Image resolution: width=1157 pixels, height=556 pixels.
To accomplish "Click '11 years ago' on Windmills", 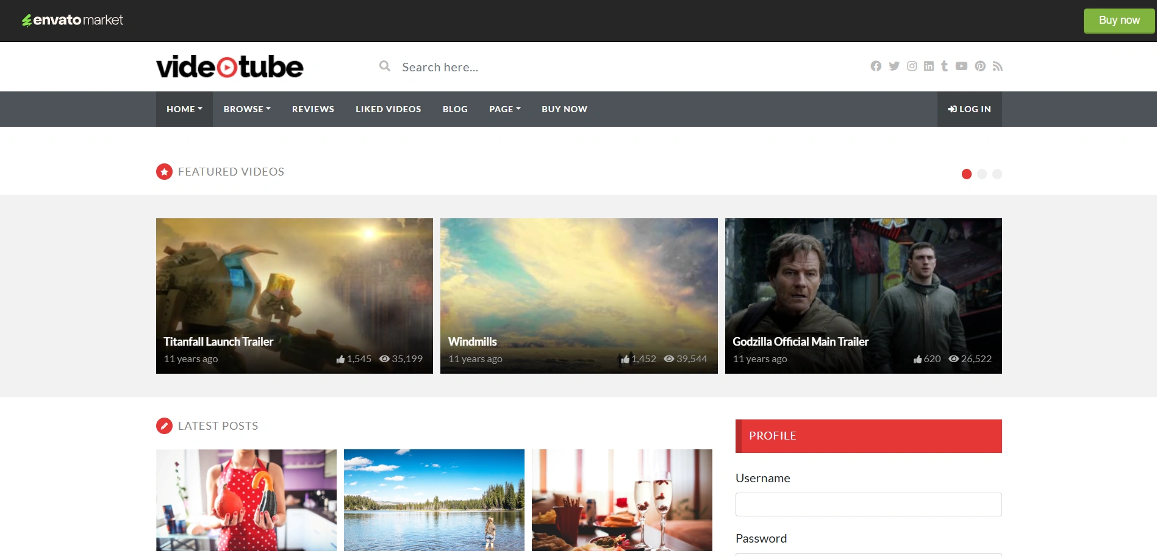I will [475, 359].
